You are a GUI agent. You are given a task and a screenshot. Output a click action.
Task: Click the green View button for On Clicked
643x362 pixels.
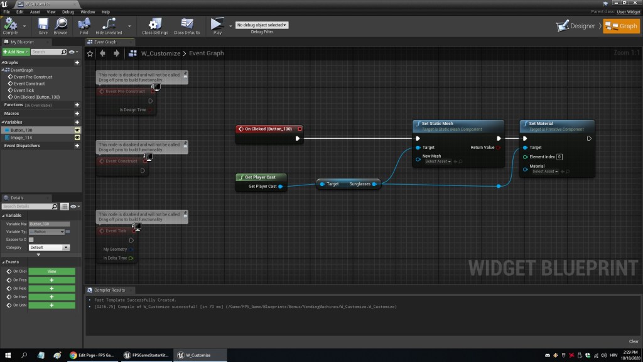pyautogui.click(x=51, y=271)
